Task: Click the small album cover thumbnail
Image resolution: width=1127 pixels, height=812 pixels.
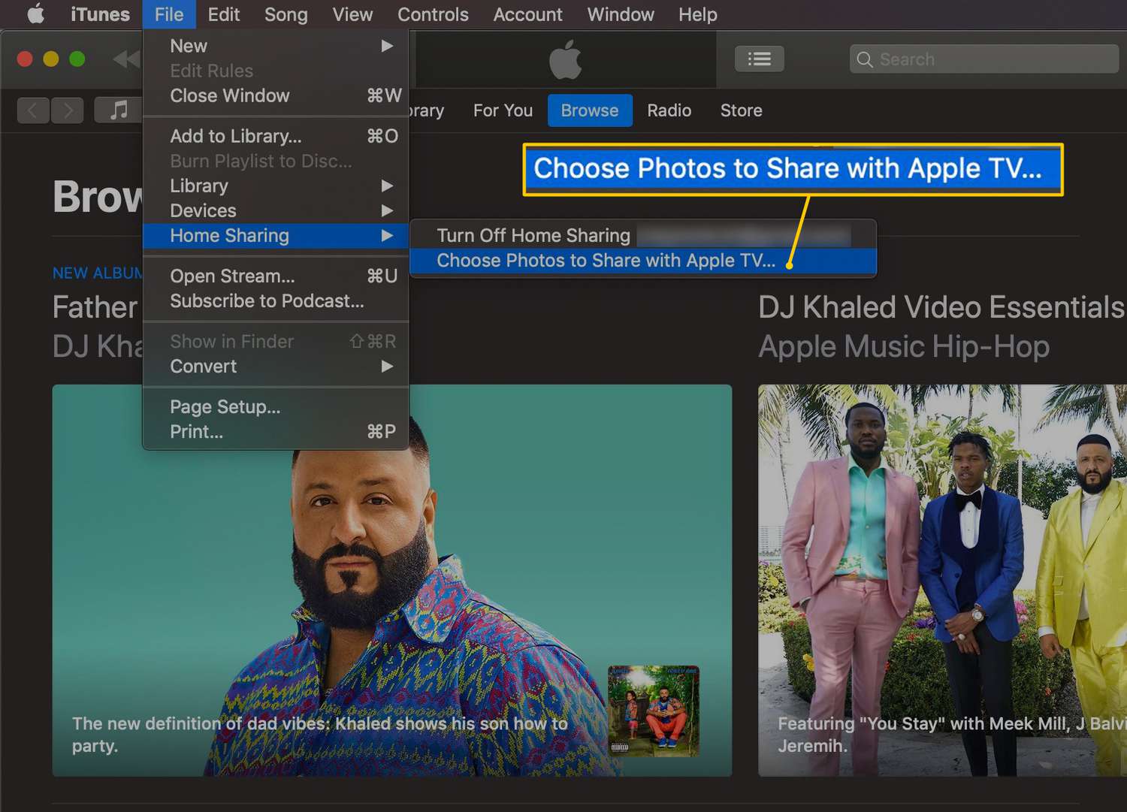Action: [x=653, y=710]
